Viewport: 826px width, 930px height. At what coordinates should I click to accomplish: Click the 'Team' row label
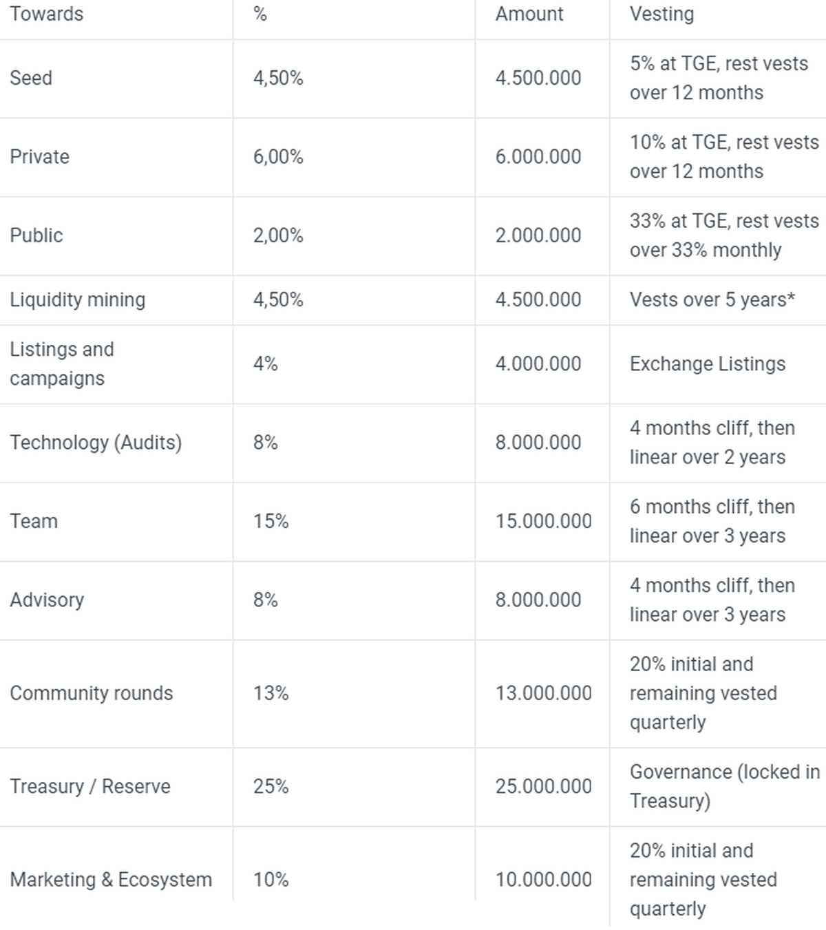click(x=34, y=521)
